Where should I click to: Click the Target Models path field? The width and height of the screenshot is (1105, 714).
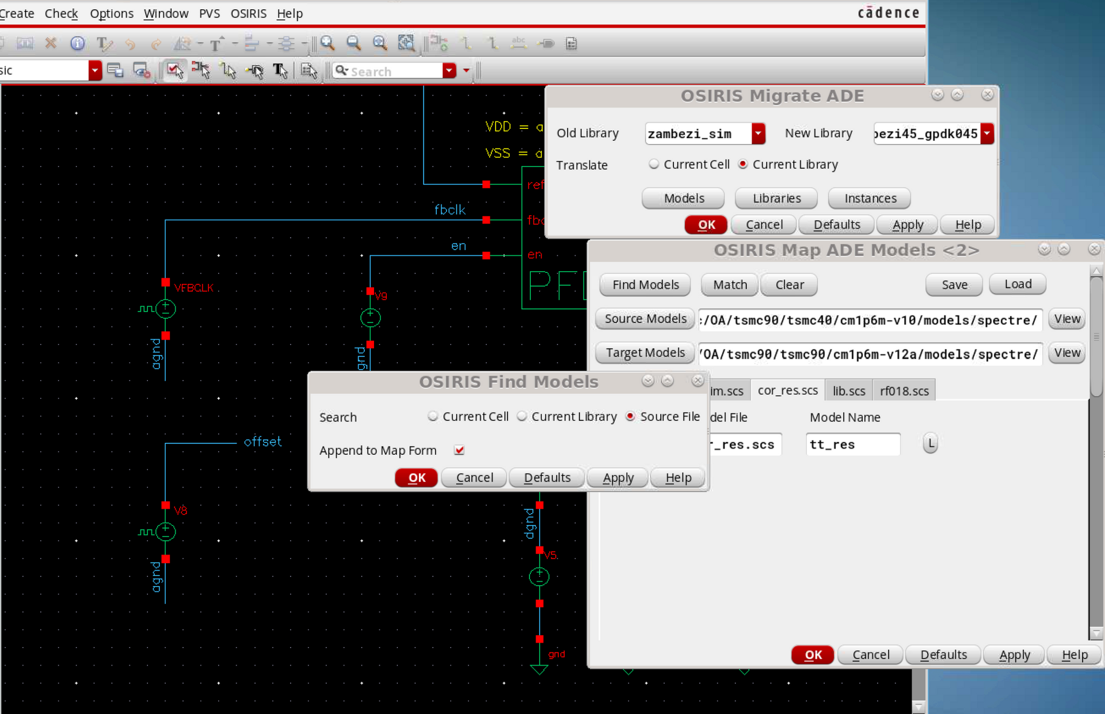pos(870,354)
